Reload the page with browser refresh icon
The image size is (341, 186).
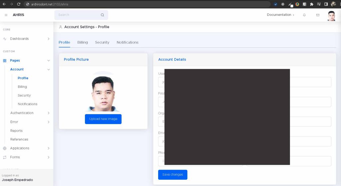click(19, 4)
